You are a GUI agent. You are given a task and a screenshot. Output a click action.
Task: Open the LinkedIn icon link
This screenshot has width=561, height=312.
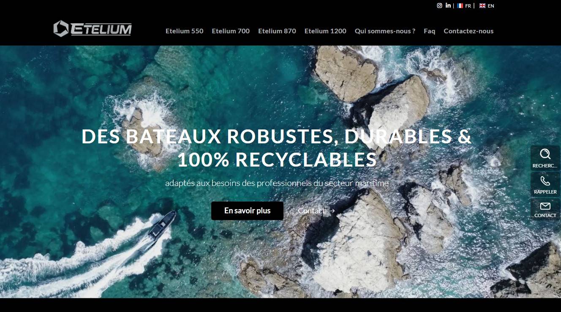pos(448,5)
